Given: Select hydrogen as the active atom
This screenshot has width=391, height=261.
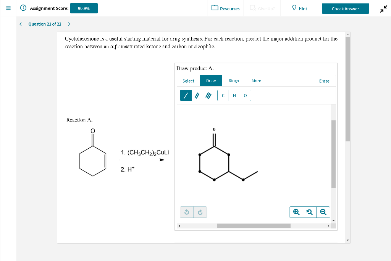Looking at the screenshot, I should [x=234, y=95].
